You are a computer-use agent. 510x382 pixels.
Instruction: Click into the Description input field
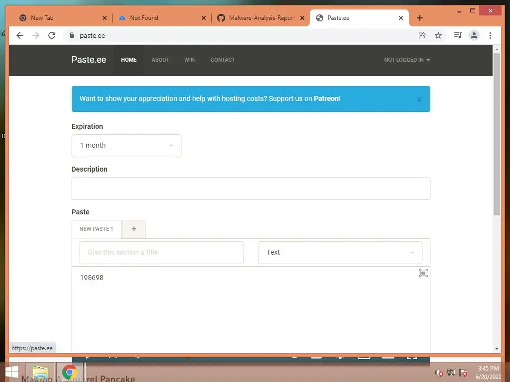coord(251,189)
